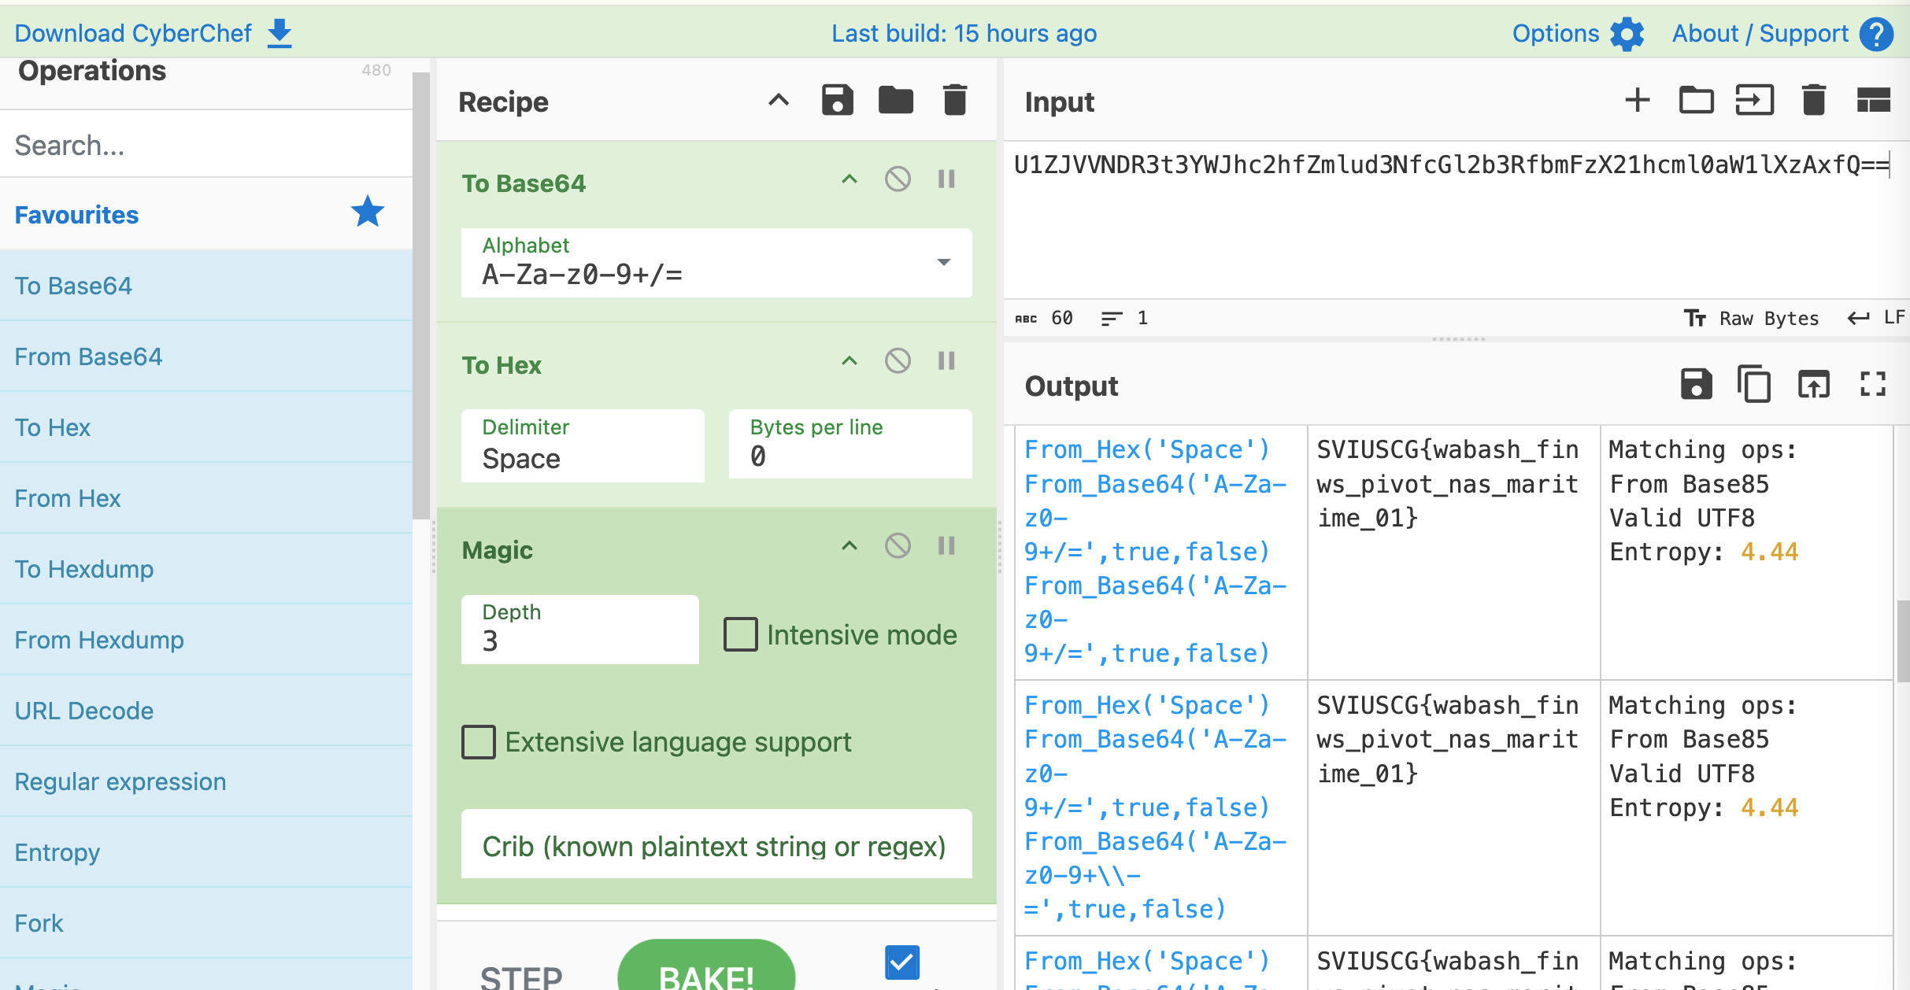1910x990 pixels.
Task: Select From Hexdump in operations list
Action: 206,640
